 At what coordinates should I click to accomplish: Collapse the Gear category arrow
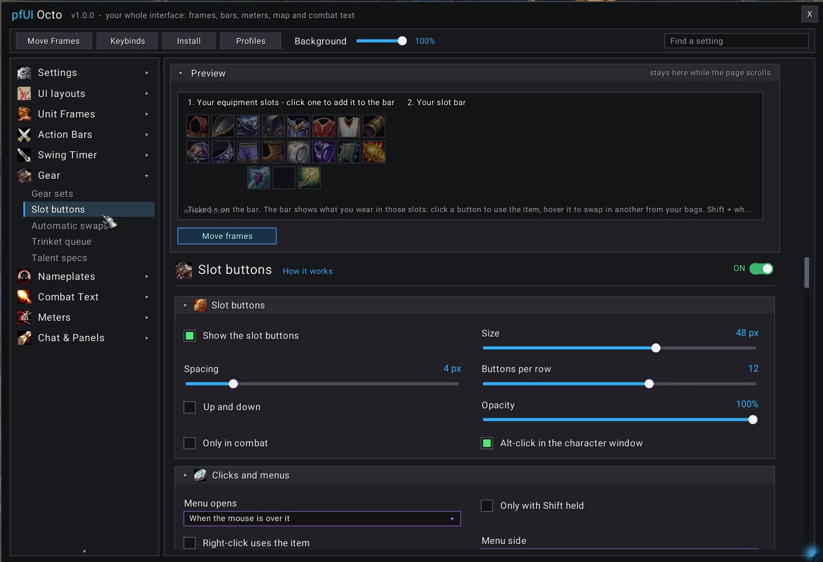click(x=147, y=176)
